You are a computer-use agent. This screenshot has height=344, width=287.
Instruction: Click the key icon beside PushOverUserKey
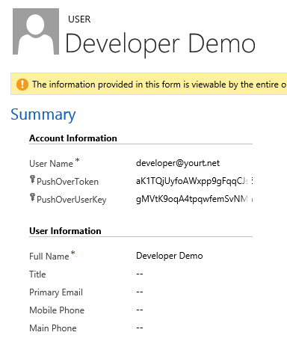coord(32,197)
